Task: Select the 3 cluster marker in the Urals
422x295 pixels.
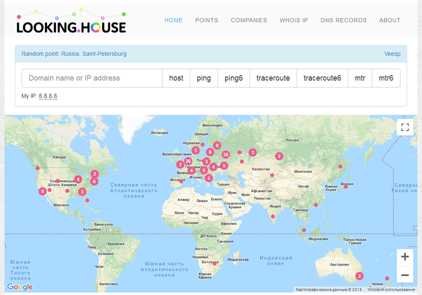Action: [x=253, y=152]
